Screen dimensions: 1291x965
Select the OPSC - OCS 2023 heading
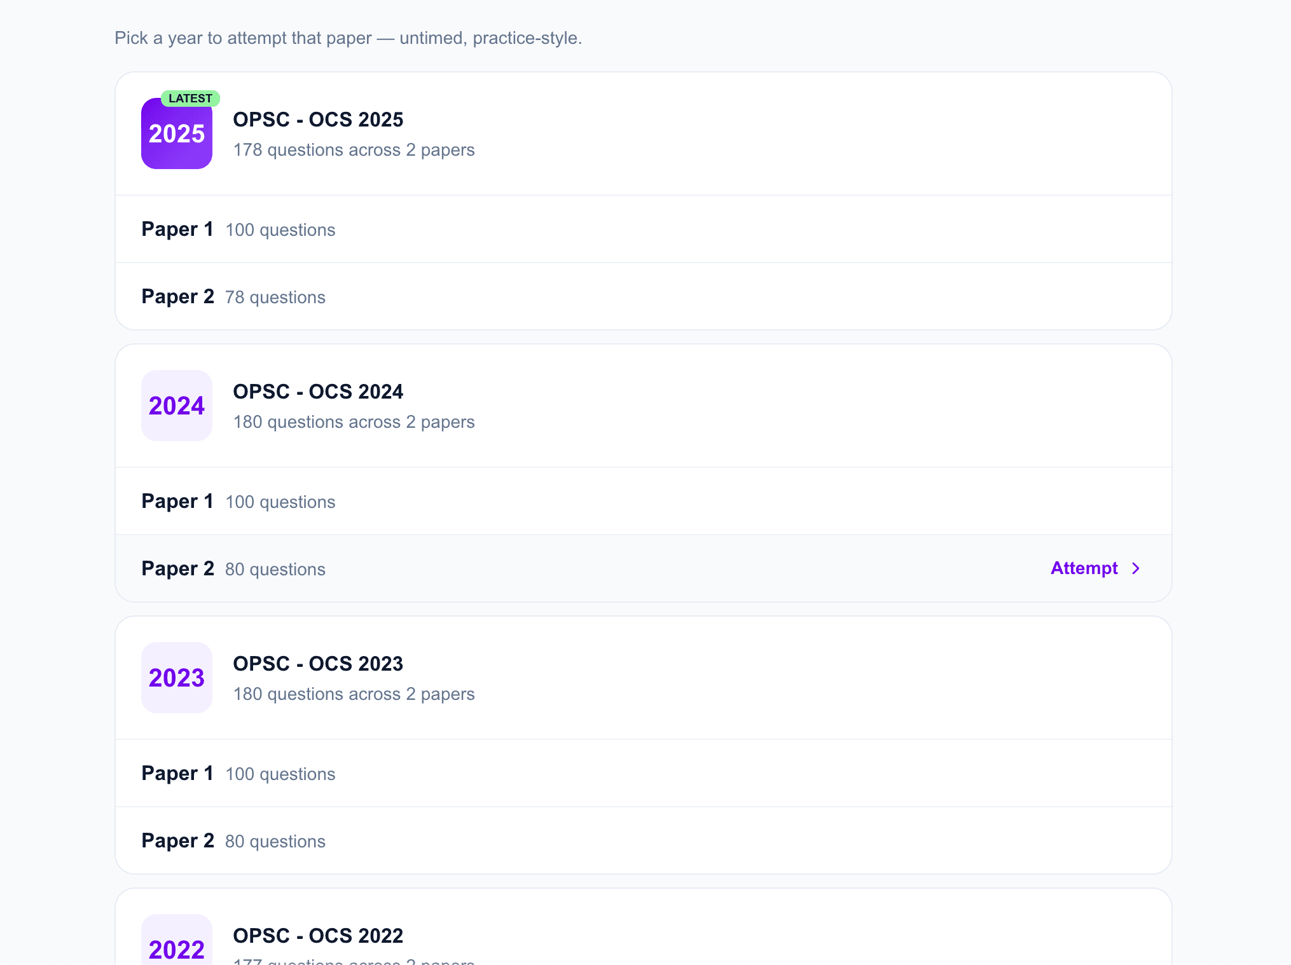point(318,664)
